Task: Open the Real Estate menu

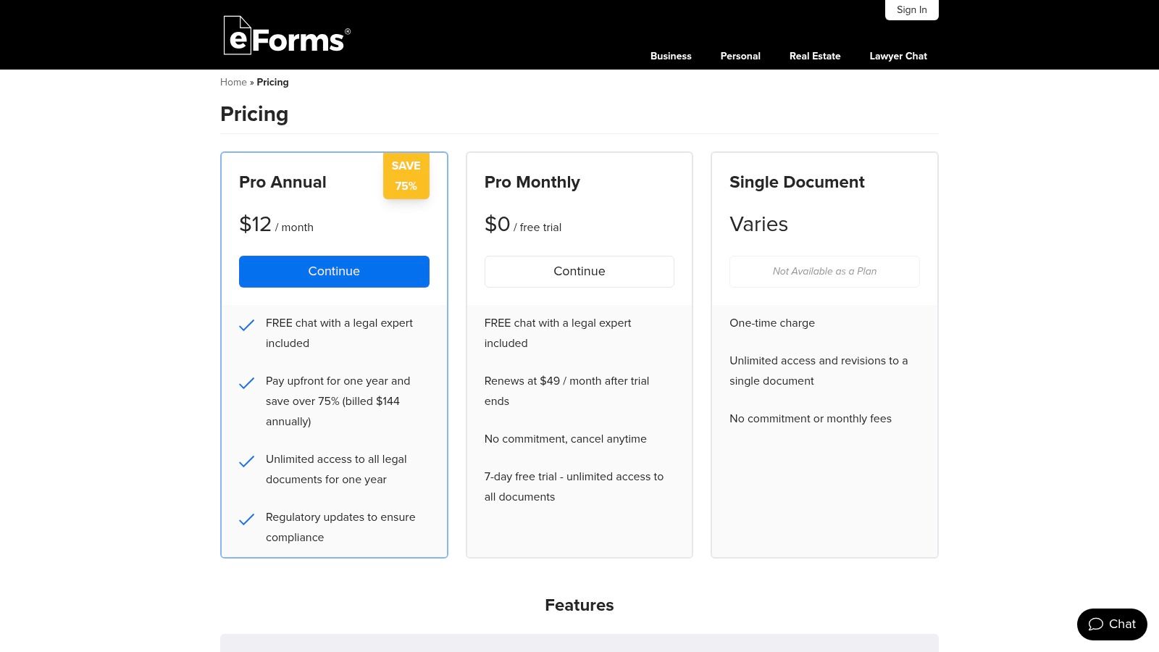Action: [815, 56]
